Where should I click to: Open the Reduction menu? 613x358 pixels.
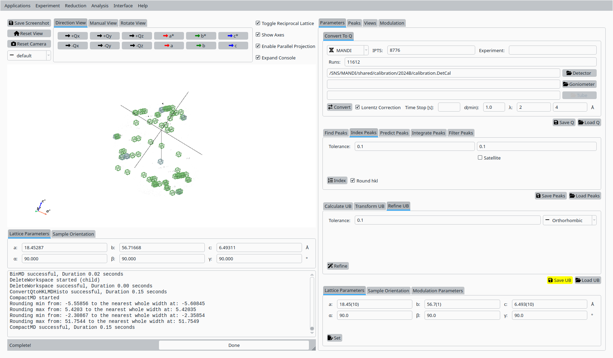click(75, 6)
